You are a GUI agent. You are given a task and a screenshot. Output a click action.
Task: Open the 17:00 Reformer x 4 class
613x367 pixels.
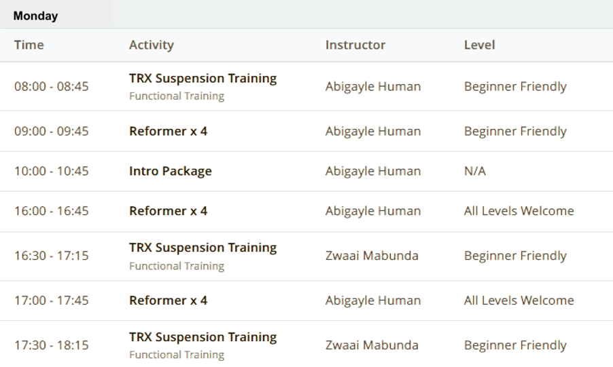pyautogui.click(x=168, y=301)
